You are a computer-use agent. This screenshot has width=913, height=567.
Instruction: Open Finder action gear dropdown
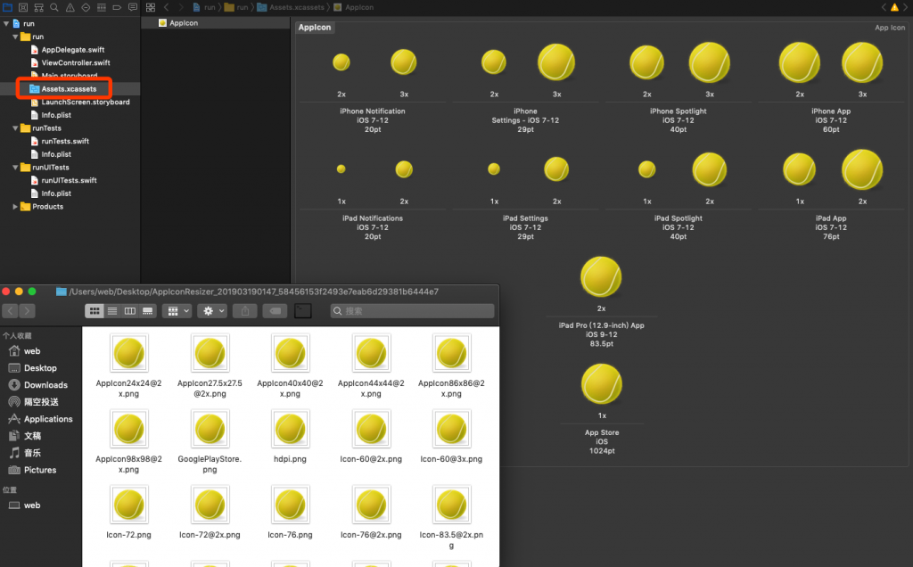pyautogui.click(x=213, y=311)
